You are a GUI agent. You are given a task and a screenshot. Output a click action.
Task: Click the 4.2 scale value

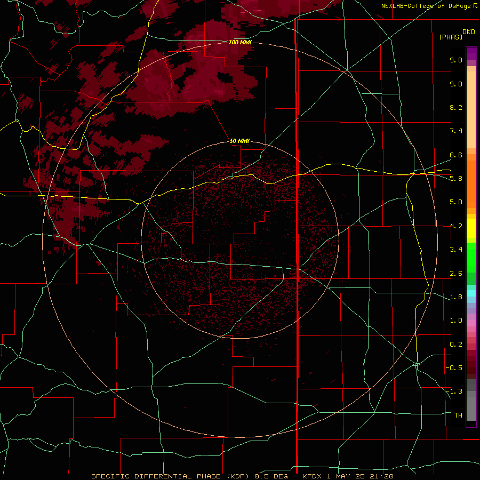pyautogui.click(x=456, y=226)
